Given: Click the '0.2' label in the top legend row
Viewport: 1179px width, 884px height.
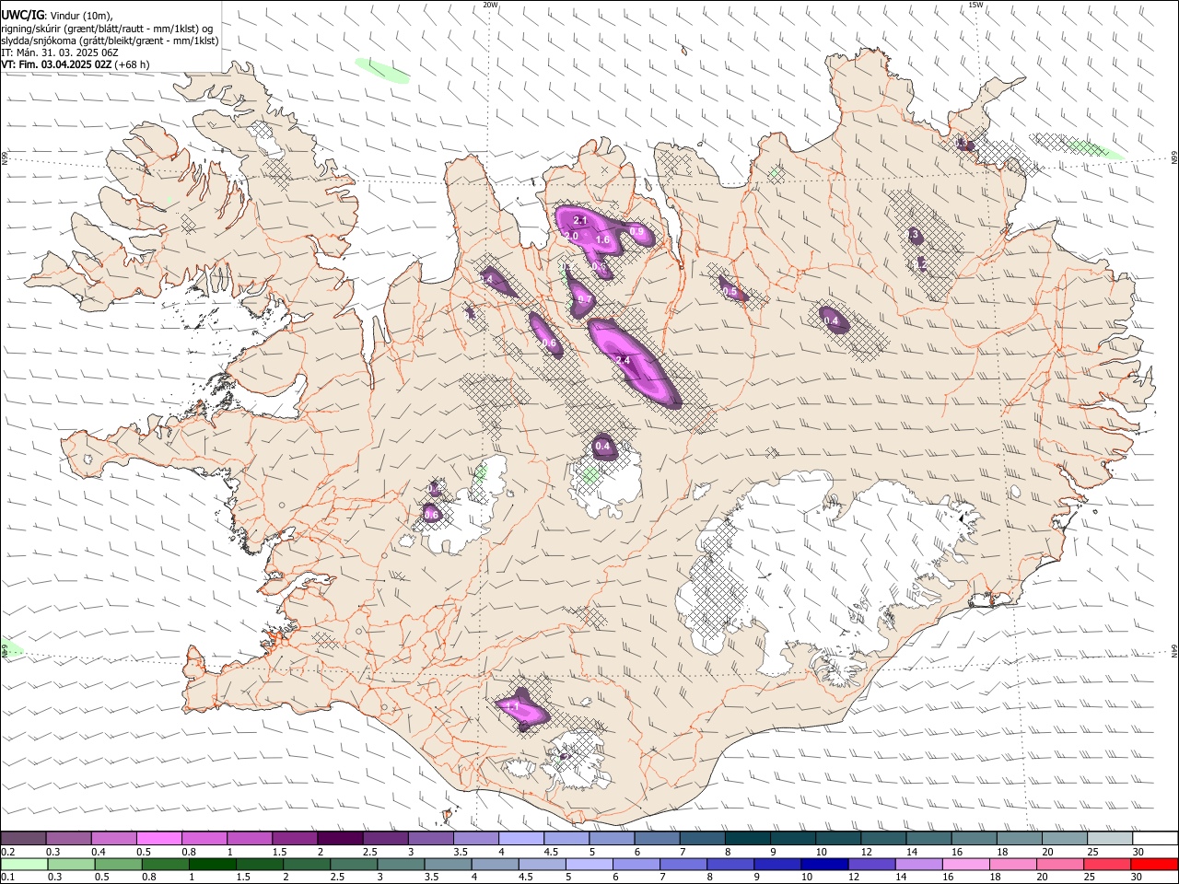Looking at the screenshot, I should pyautogui.click(x=7, y=852).
